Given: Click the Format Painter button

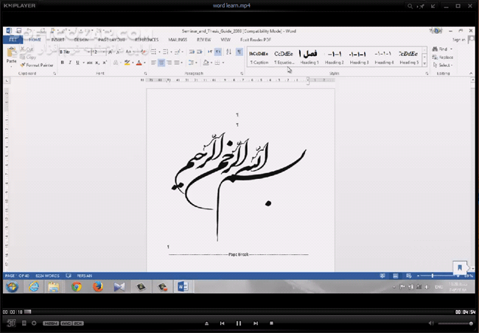Looking at the screenshot, I should [38, 65].
